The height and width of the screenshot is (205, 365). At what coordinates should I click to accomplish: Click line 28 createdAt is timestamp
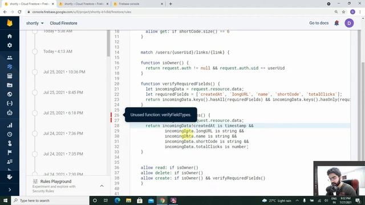(200, 126)
